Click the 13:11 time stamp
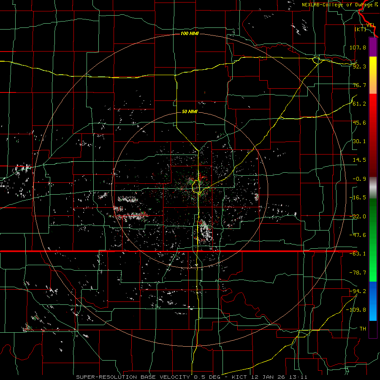 pyautogui.click(x=298, y=377)
